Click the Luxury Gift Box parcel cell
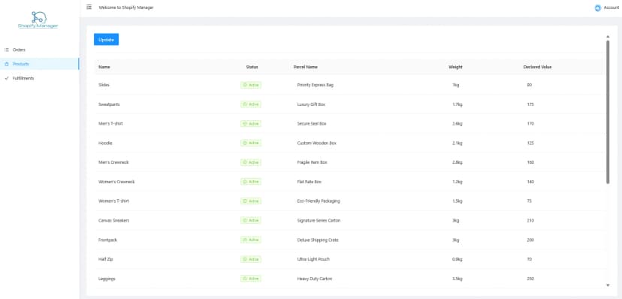 pyautogui.click(x=312, y=104)
